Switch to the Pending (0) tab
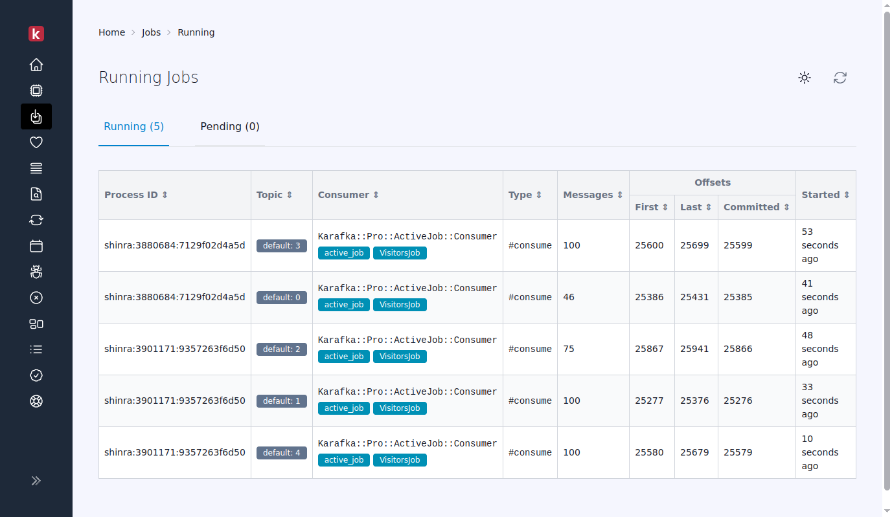The width and height of the screenshot is (892, 517). click(x=230, y=126)
